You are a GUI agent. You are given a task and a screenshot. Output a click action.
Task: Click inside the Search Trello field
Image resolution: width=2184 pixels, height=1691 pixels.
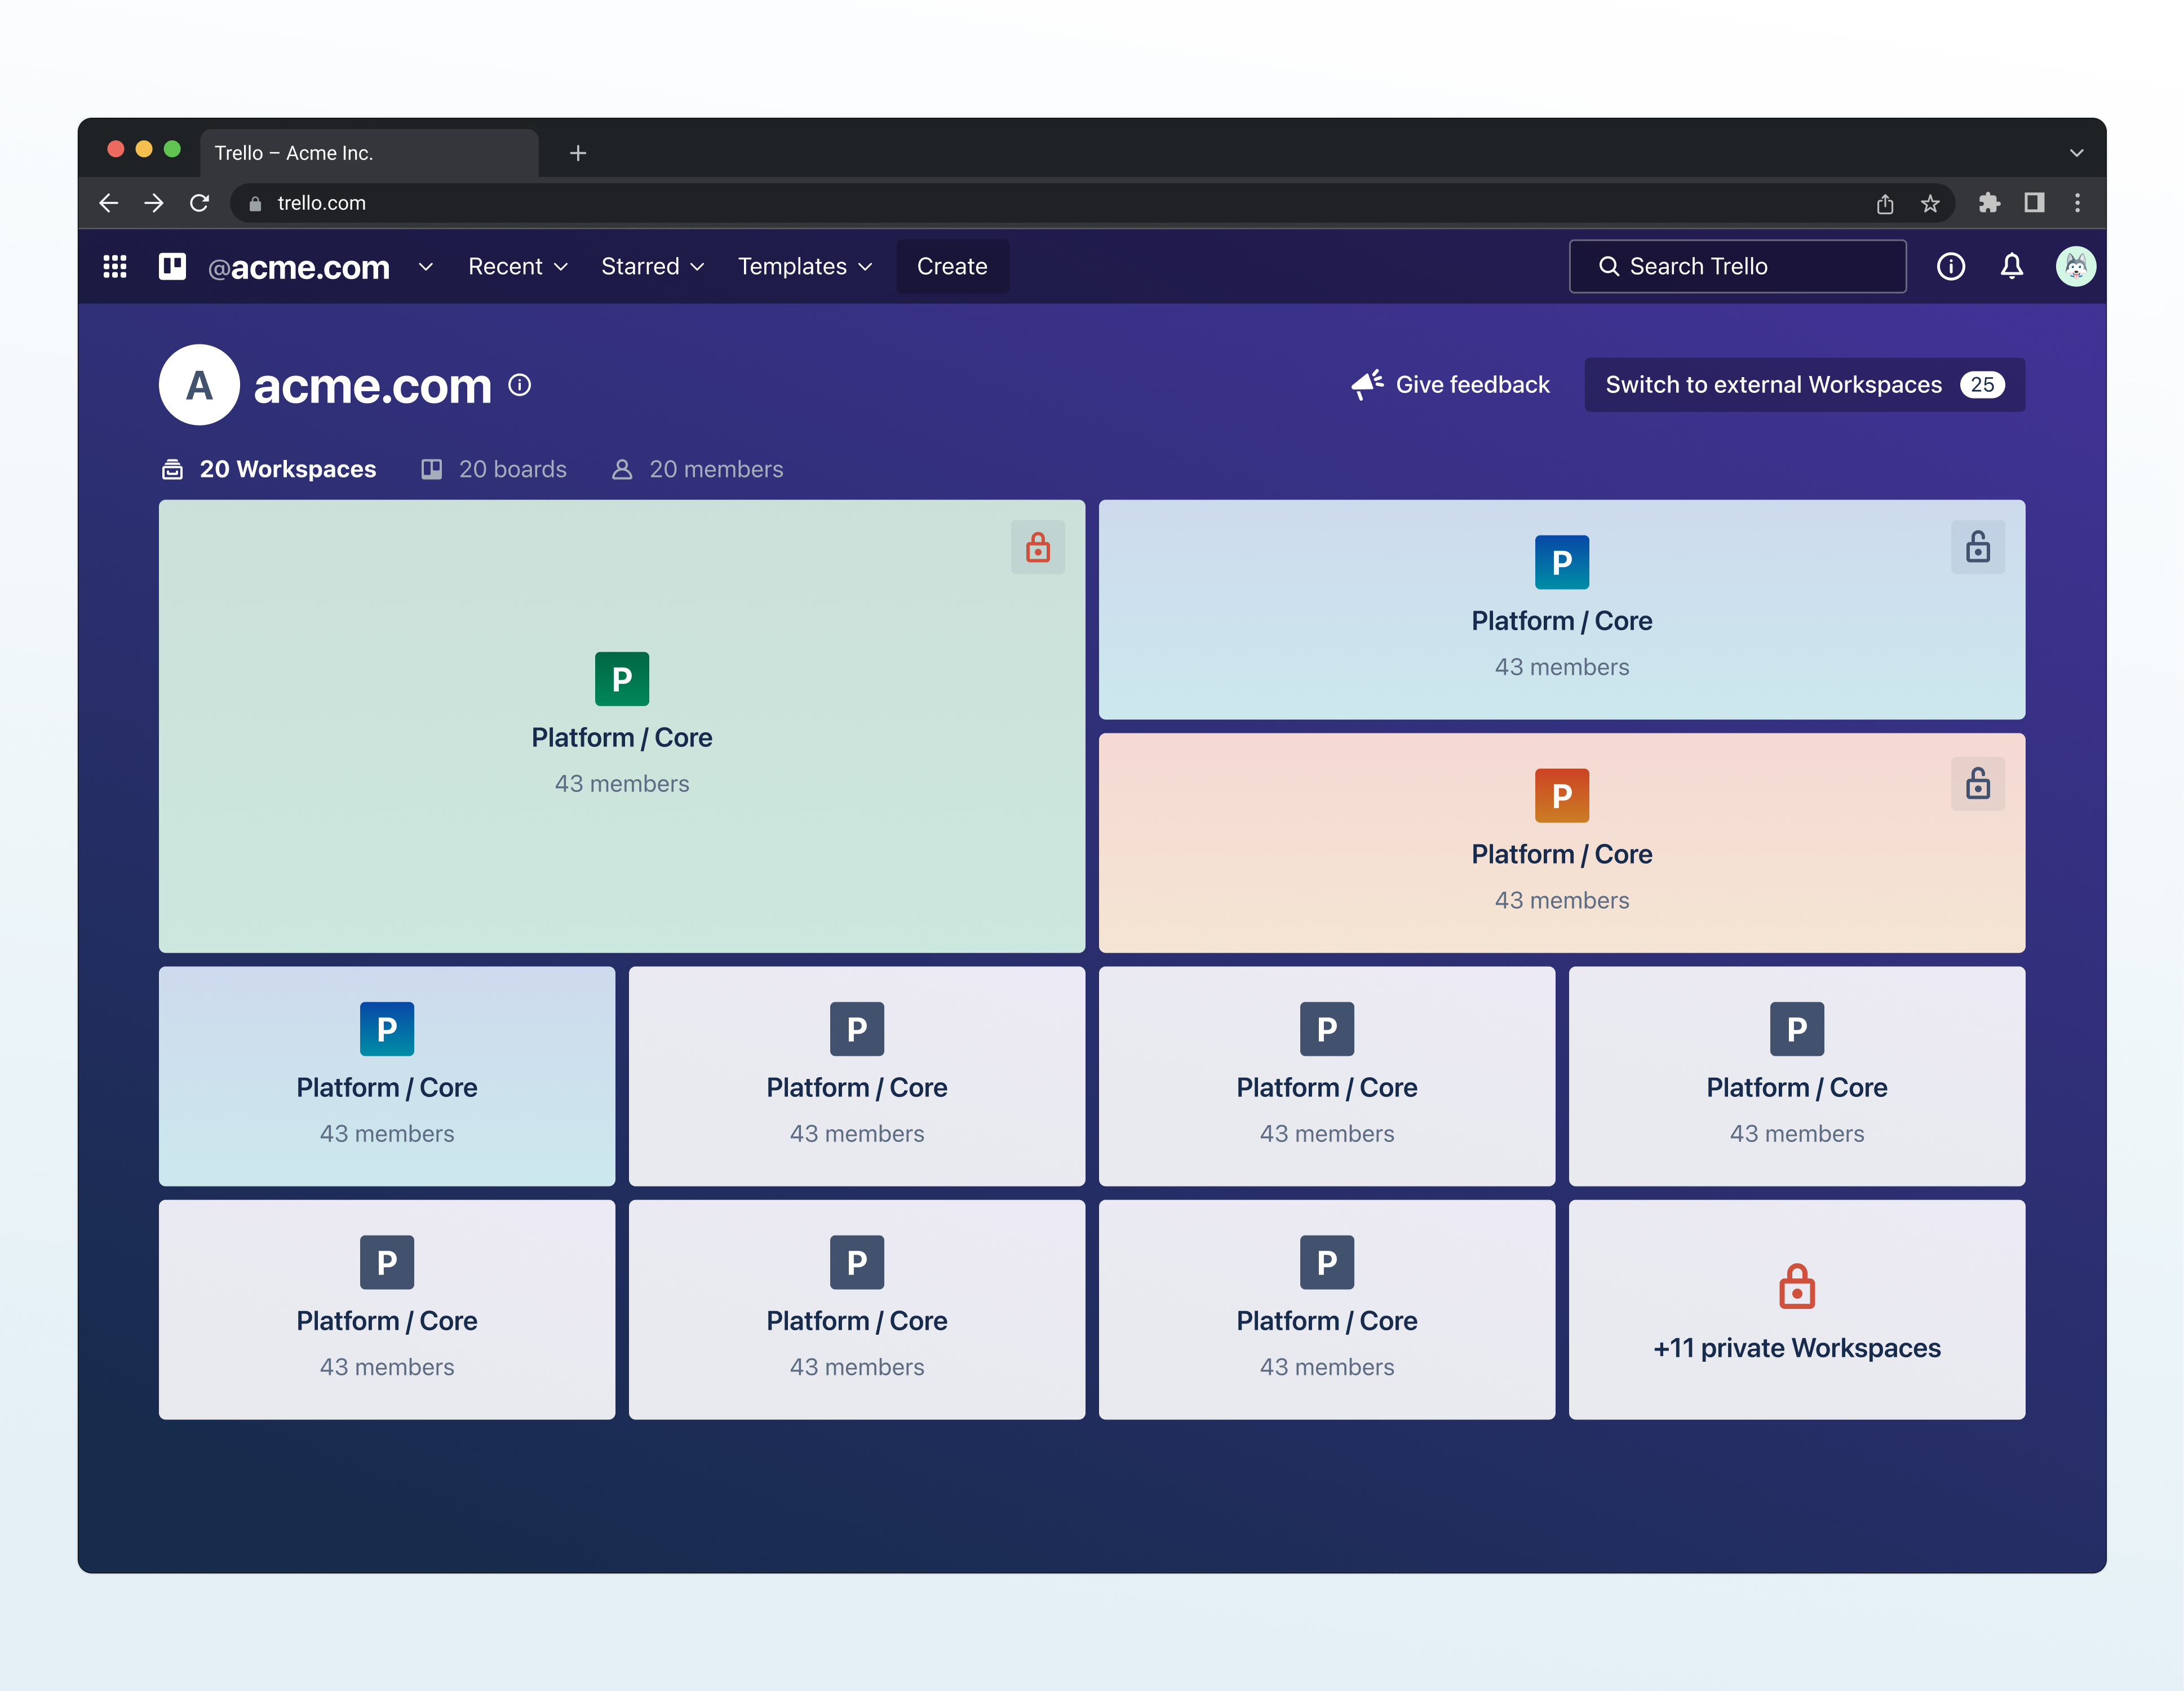(x=1737, y=266)
